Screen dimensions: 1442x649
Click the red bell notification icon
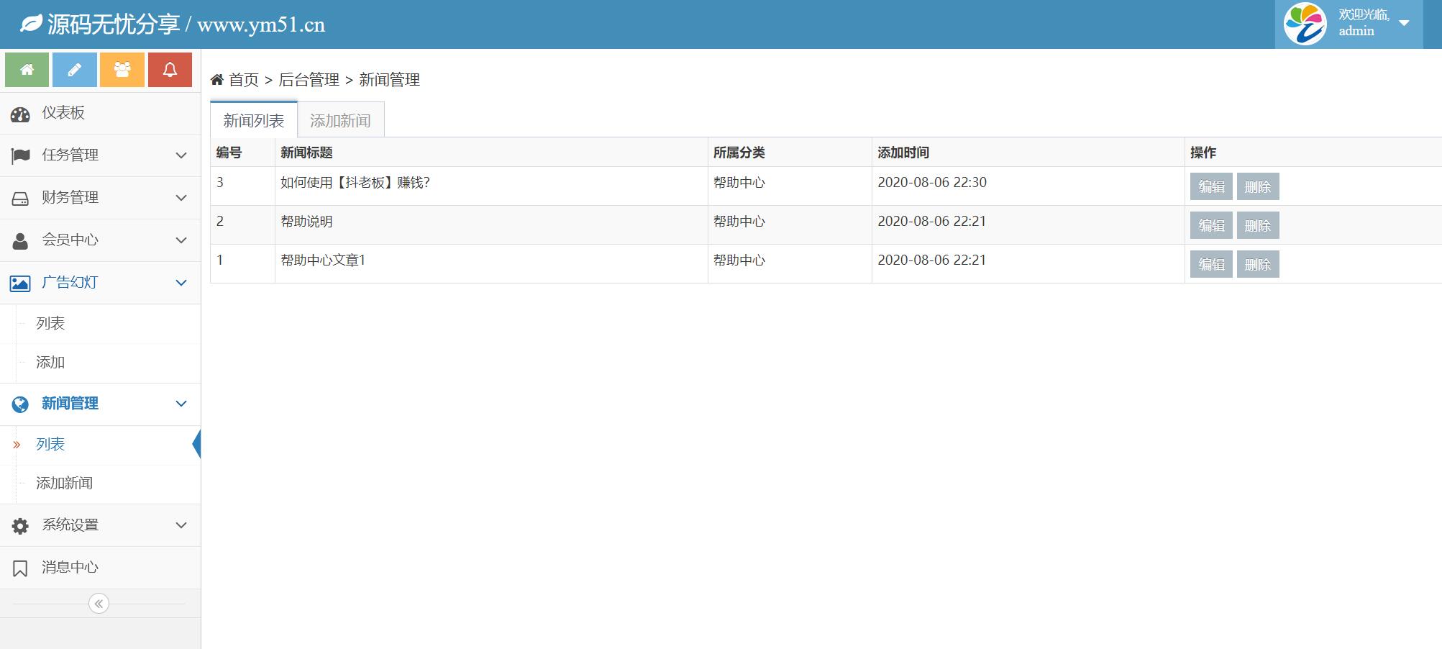click(170, 70)
